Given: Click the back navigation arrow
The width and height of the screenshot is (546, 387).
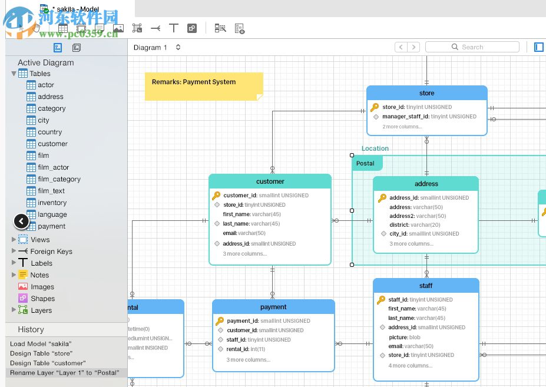Looking at the screenshot, I should (400, 47).
